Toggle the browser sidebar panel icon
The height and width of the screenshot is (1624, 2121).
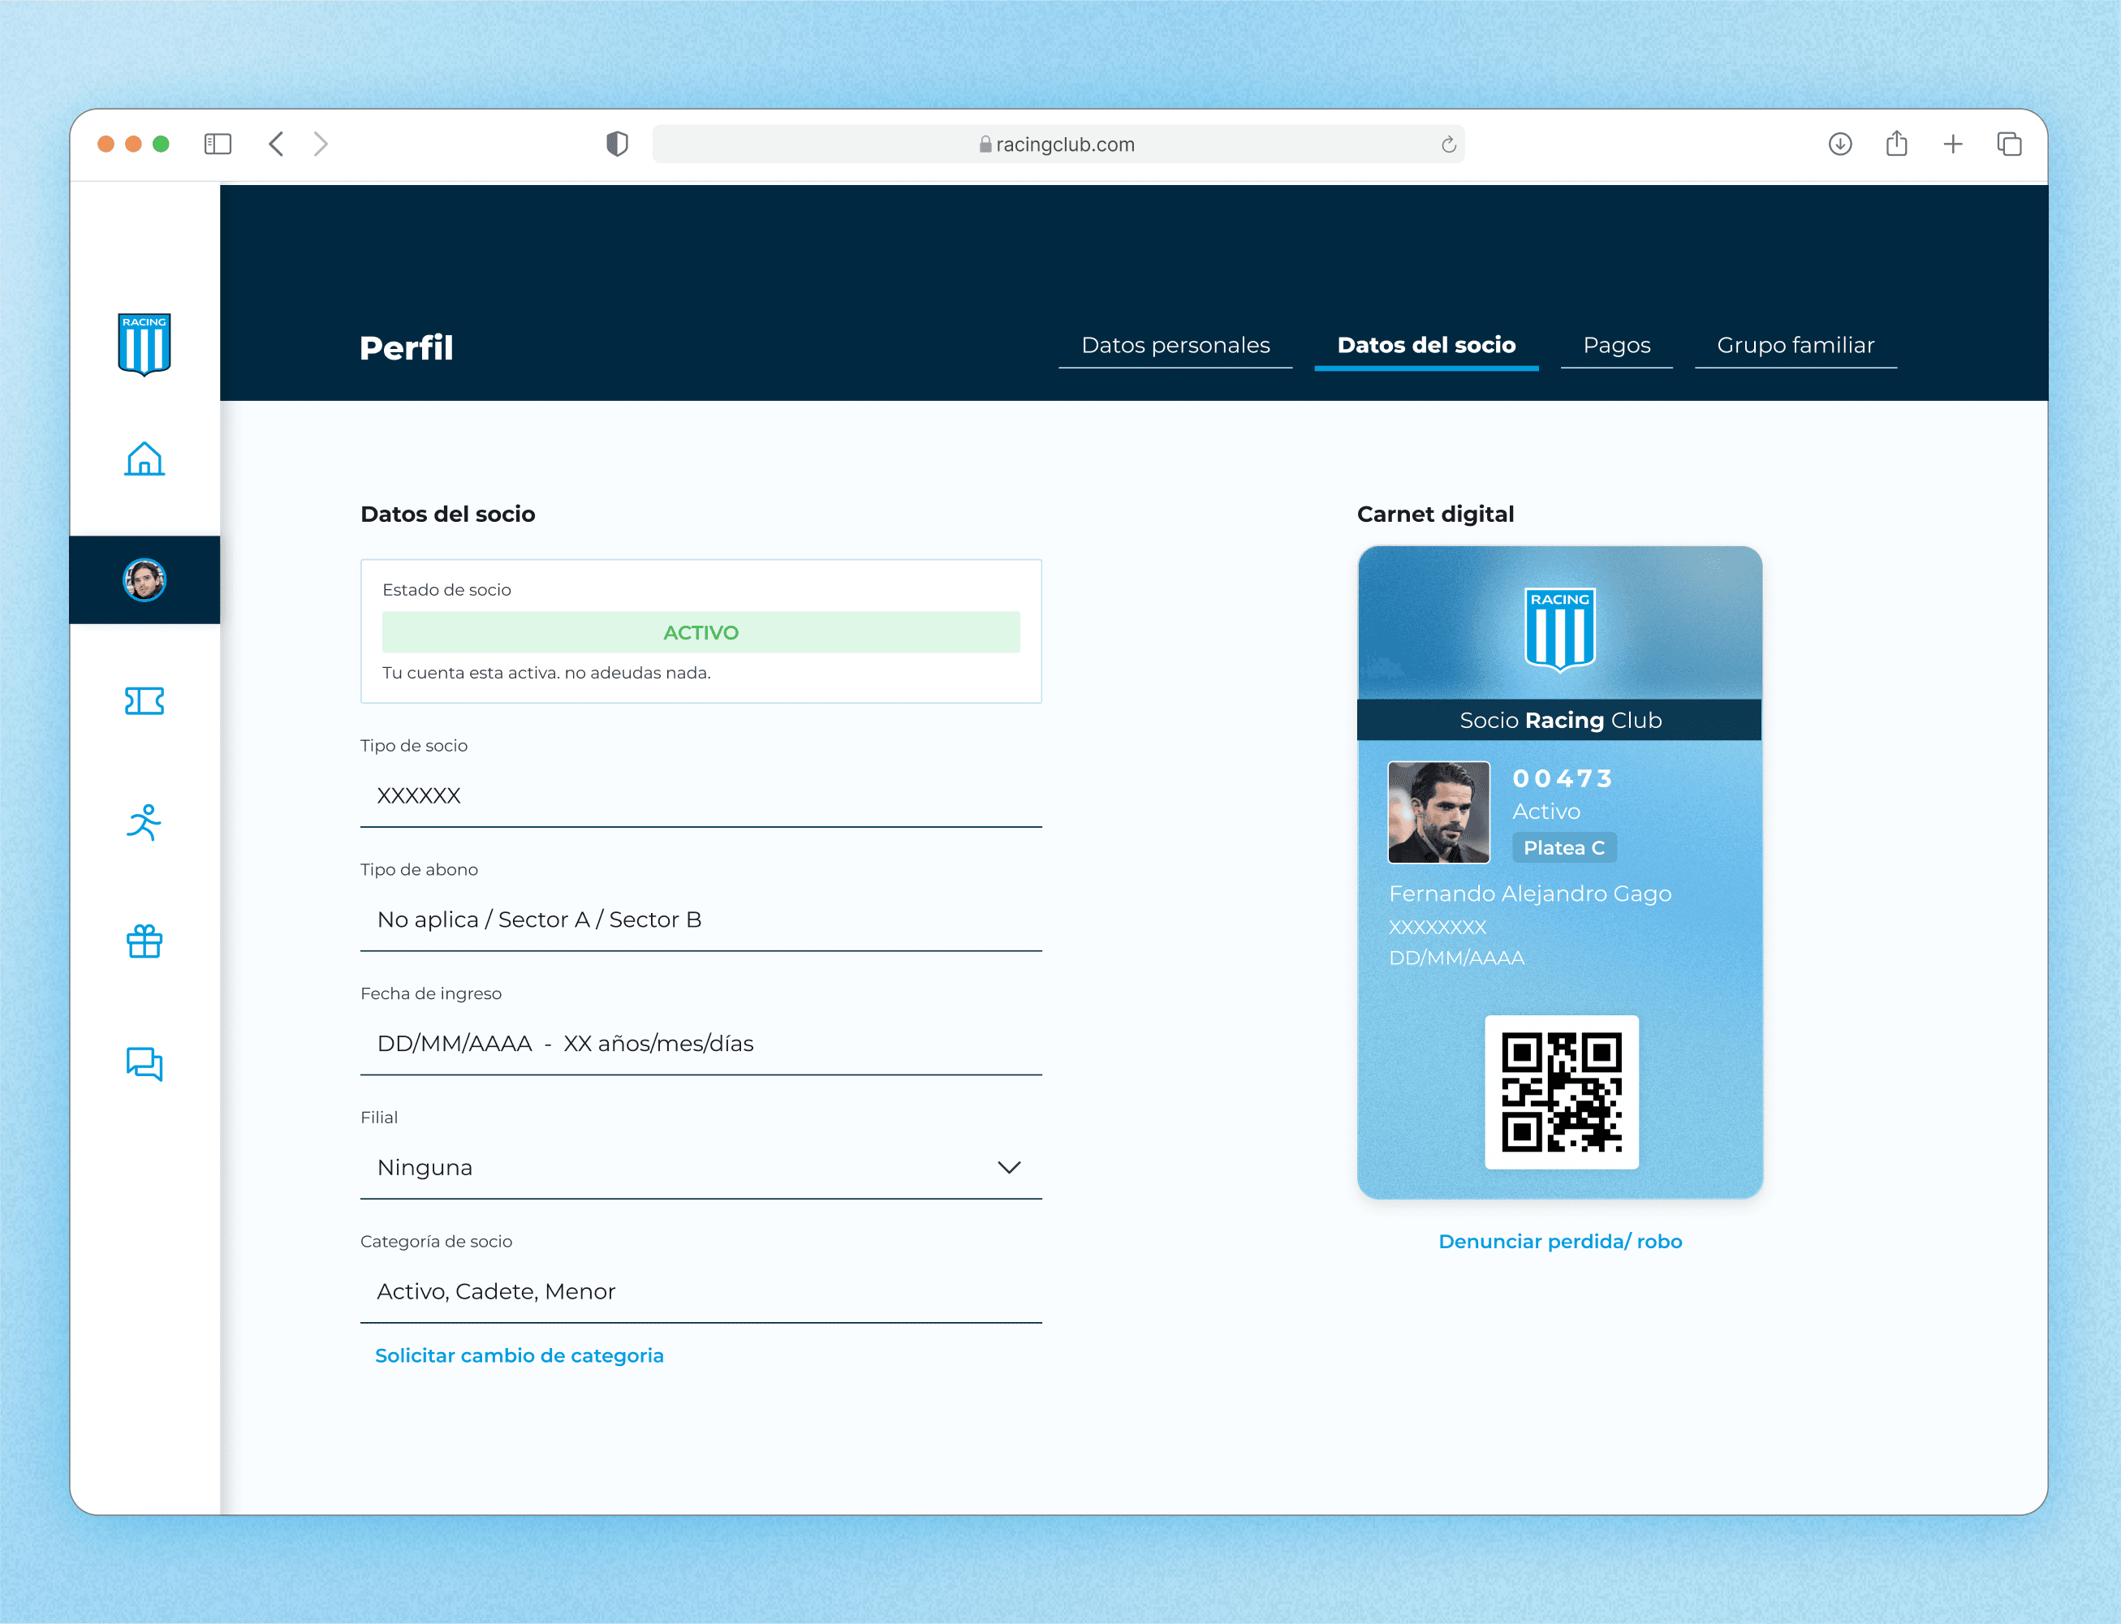click(218, 144)
